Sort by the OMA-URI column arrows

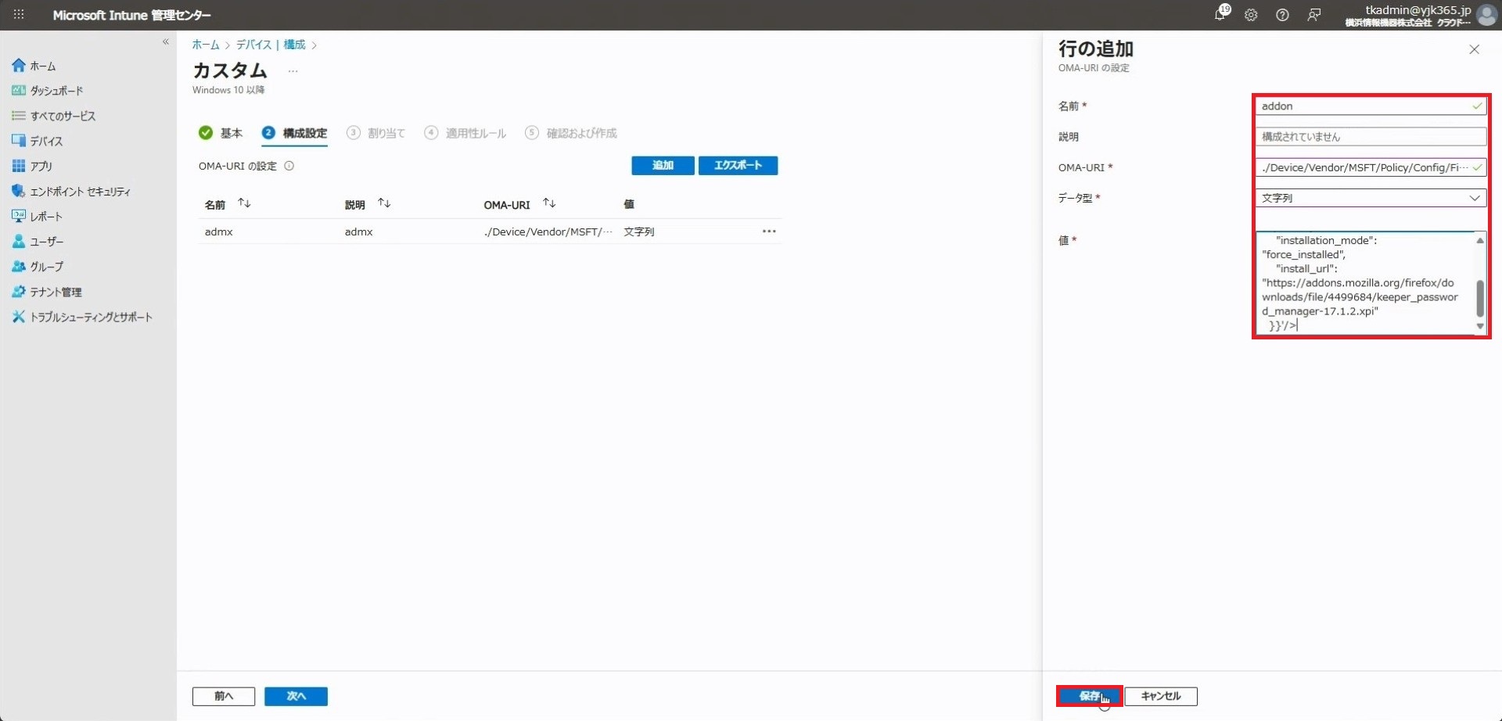coord(549,203)
